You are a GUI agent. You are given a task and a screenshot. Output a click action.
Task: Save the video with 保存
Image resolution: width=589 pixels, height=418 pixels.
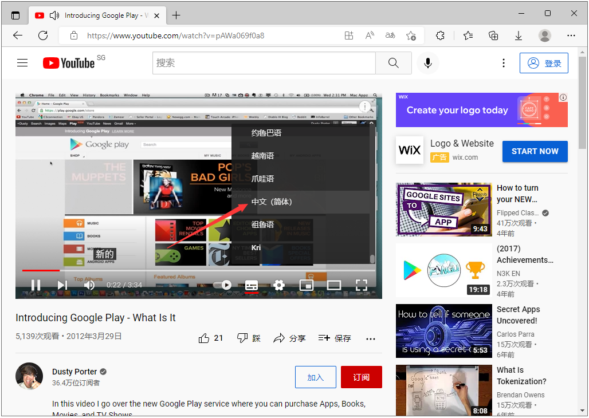pos(334,338)
